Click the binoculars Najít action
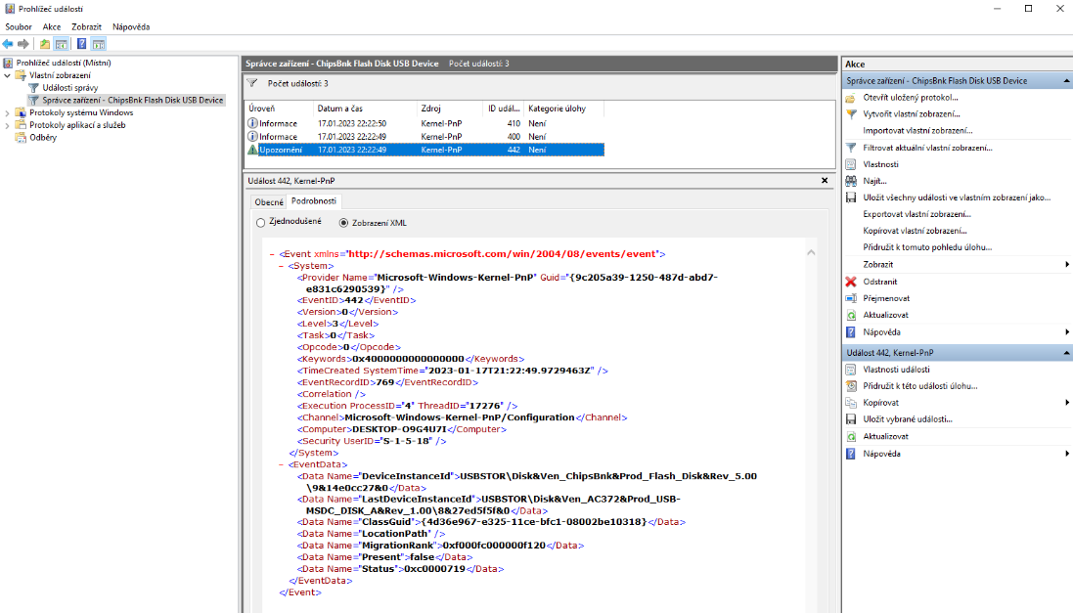Viewport: 1073px width, 613px height. tap(873, 181)
